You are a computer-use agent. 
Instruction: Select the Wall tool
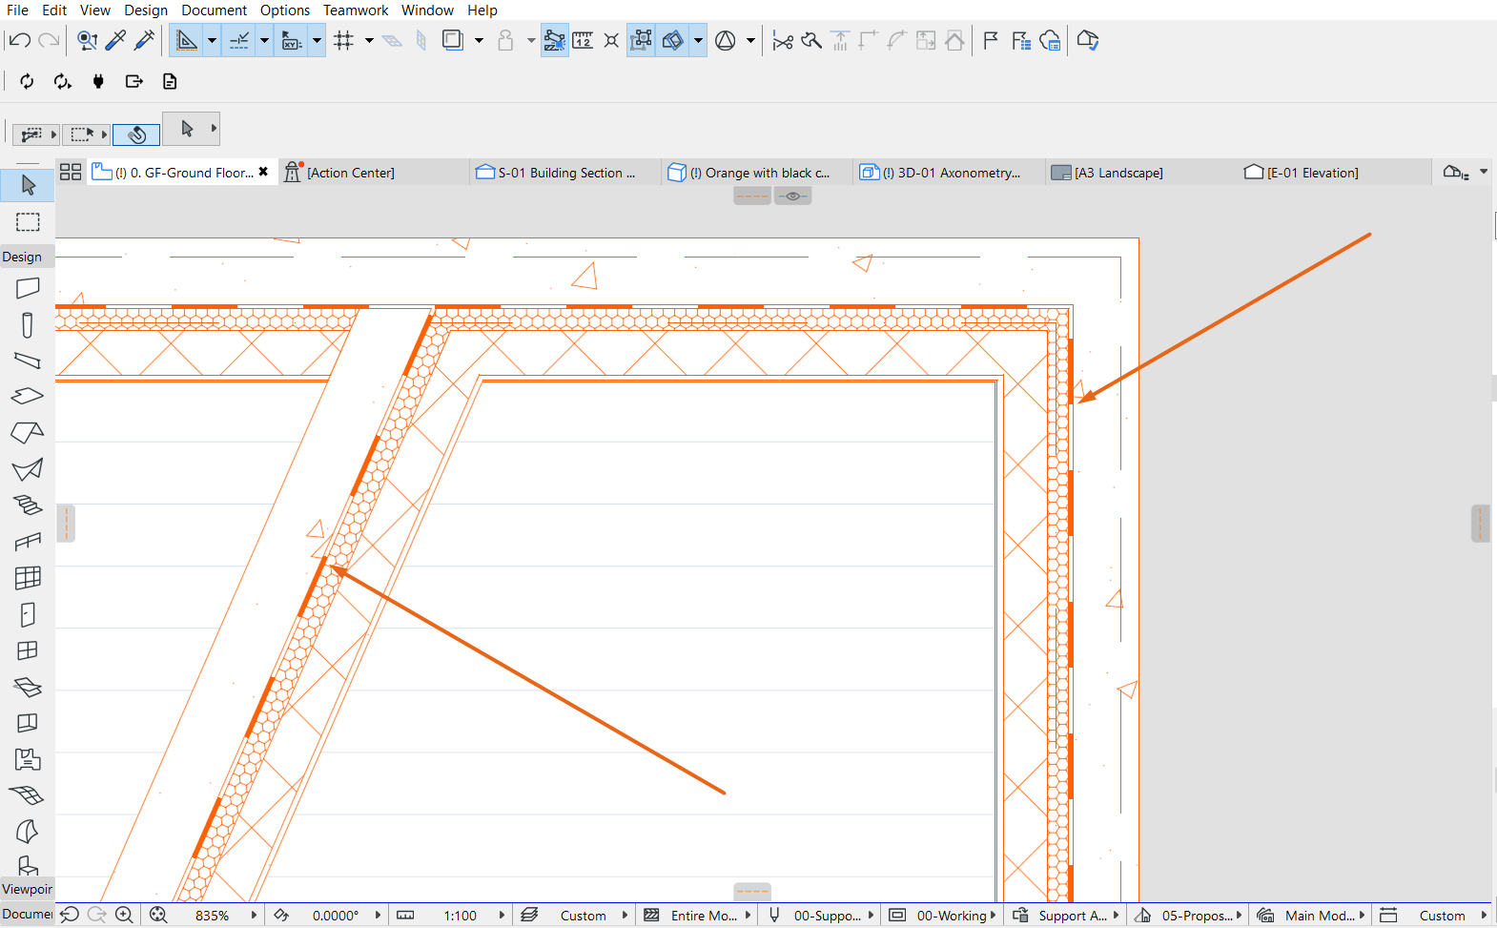pyautogui.click(x=28, y=288)
